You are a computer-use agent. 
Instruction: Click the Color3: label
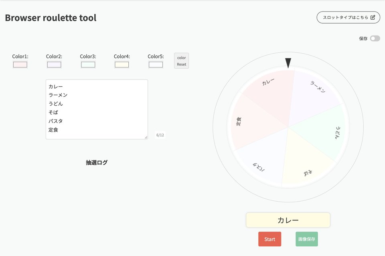click(x=88, y=56)
